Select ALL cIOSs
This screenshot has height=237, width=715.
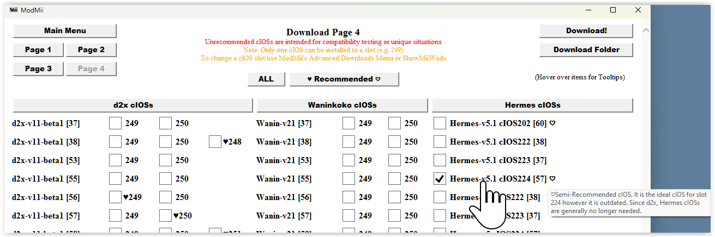(x=266, y=79)
